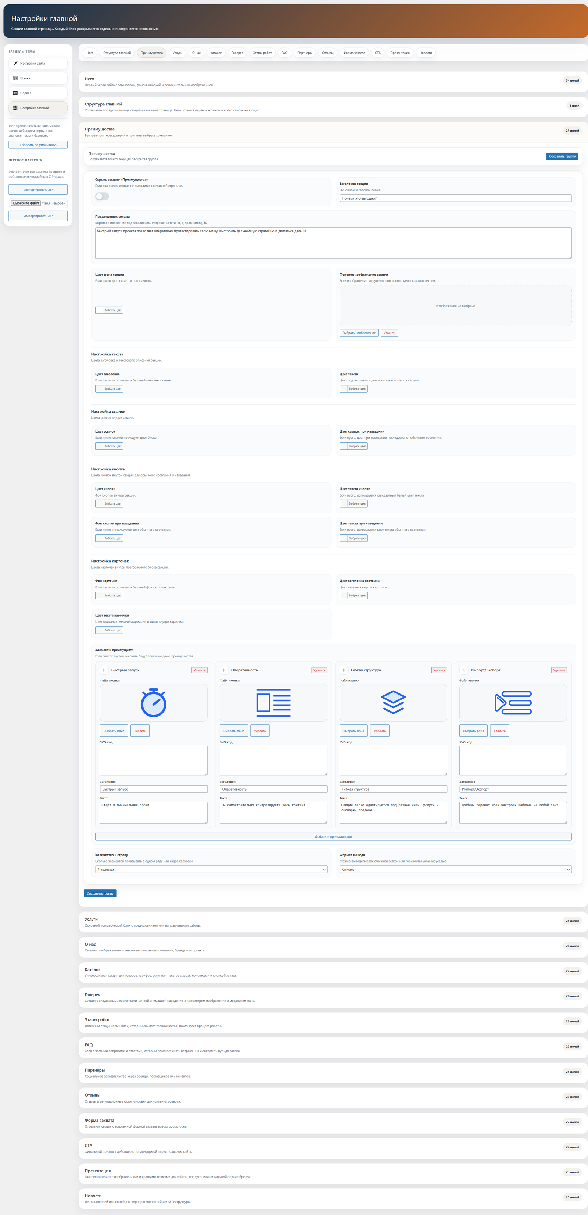
Task: Pick Цвет кнопки color
Action: (x=109, y=504)
